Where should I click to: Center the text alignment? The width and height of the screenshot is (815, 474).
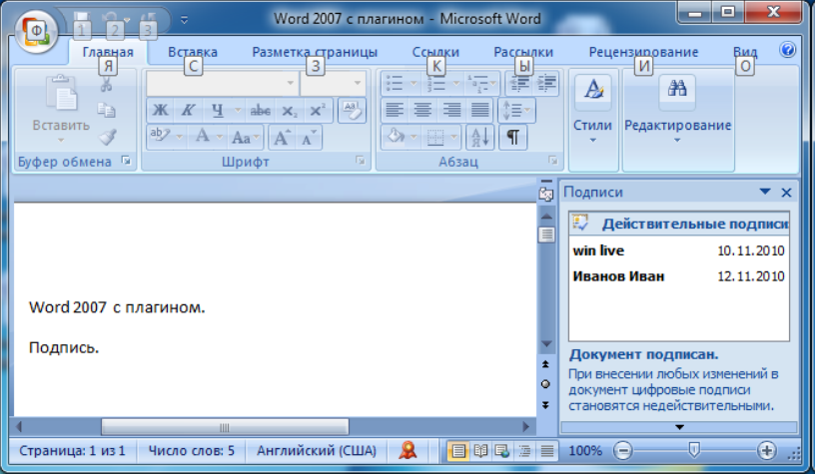[x=422, y=110]
